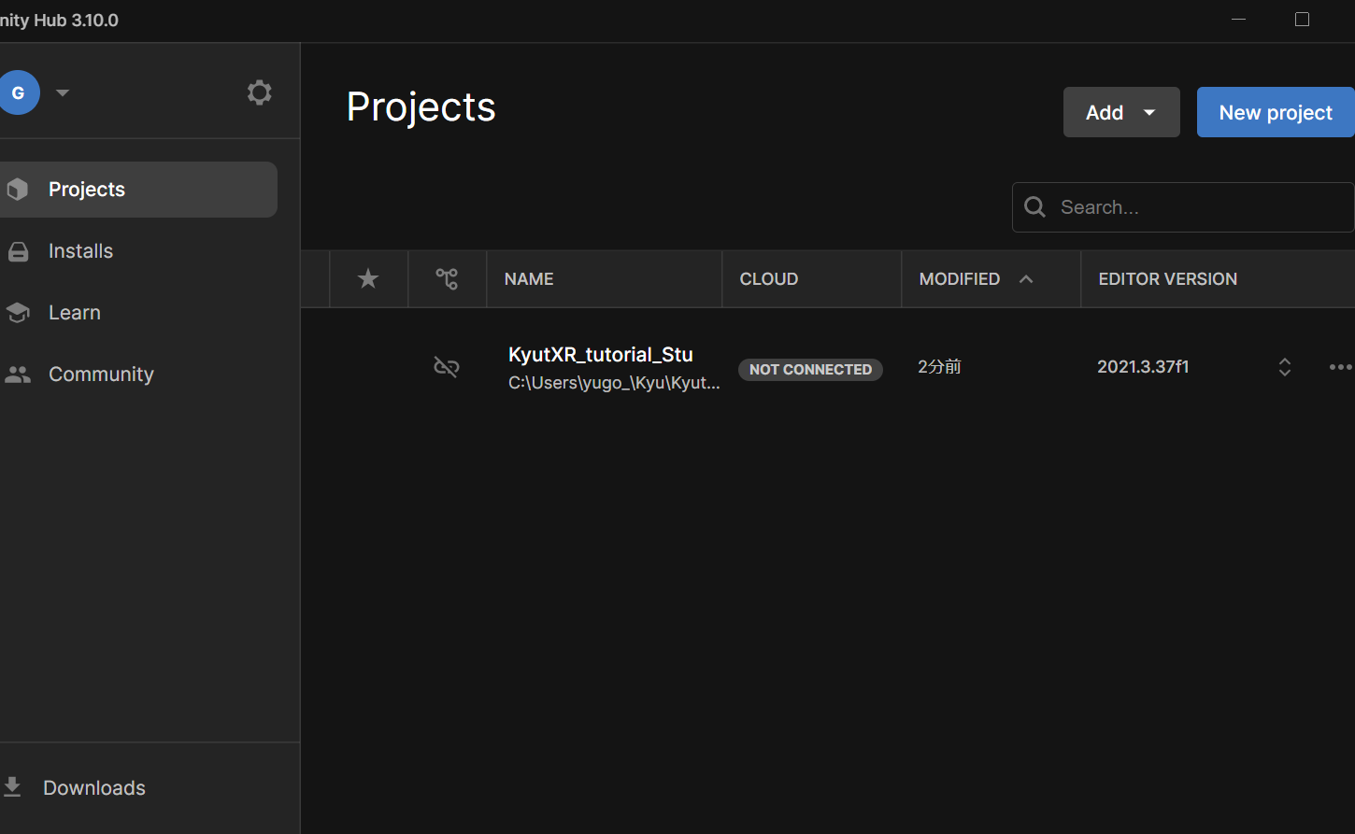Select Installs in the sidebar
Image resolution: width=1355 pixels, height=834 pixels.
[x=80, y=250]
